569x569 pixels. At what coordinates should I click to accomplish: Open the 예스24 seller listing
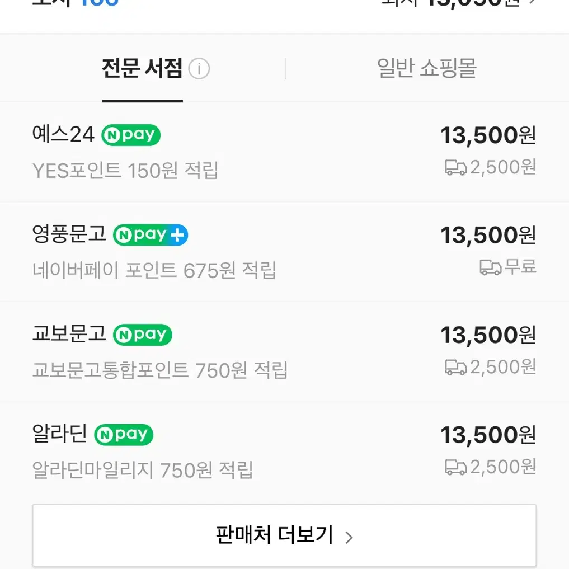click(284, 152)
